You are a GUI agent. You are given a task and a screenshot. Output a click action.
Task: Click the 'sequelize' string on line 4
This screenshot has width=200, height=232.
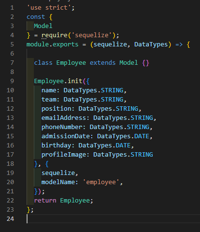pos(92,35)
